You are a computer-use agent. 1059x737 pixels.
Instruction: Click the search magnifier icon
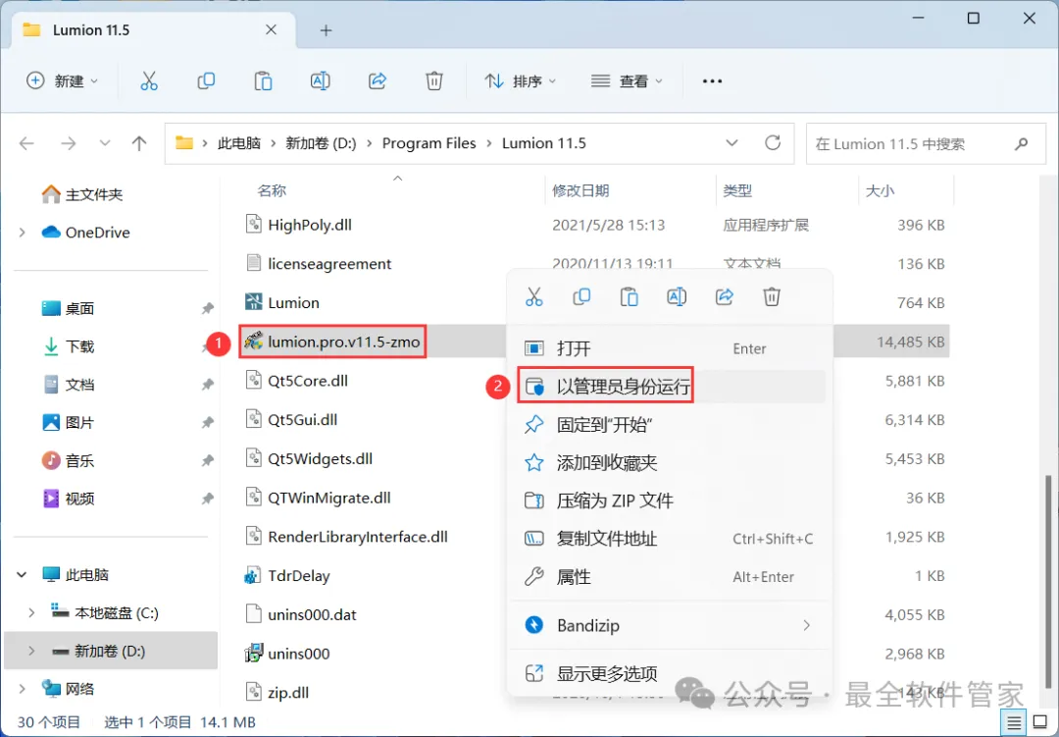point(1021,143)
